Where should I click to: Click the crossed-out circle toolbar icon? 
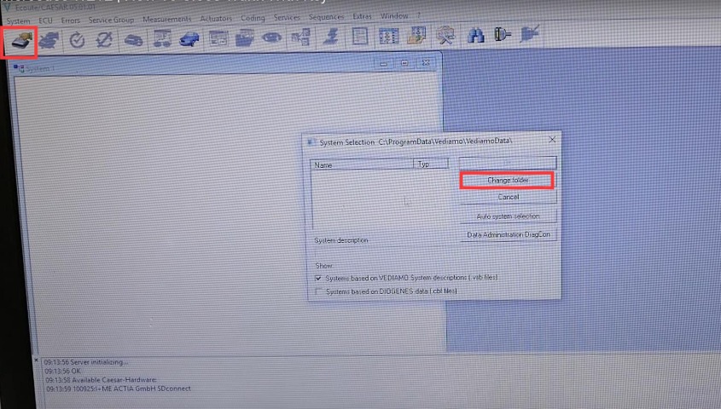[x=105, y=39]
